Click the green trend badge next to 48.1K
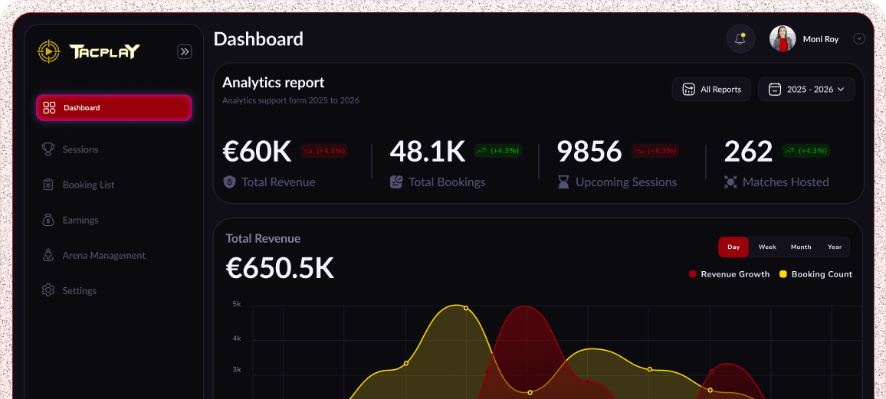The width and height of the screenshot is (886, 399). pyautogui.click(x=497, y=151)
